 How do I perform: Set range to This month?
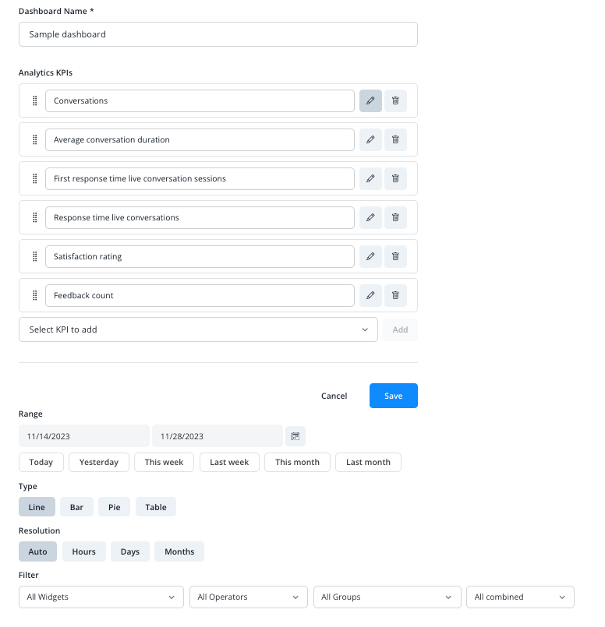pos(297,462)
